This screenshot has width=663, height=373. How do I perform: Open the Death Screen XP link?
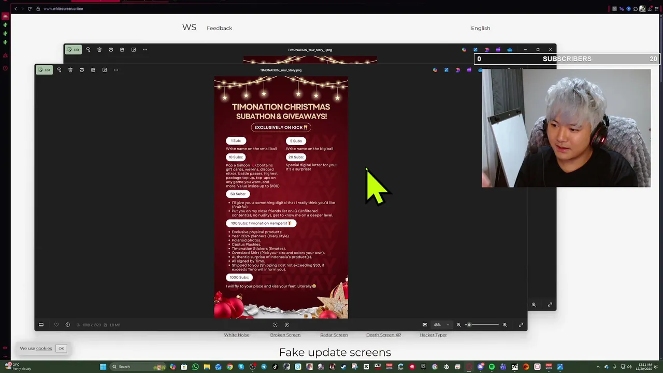click(x=383, y=335)
